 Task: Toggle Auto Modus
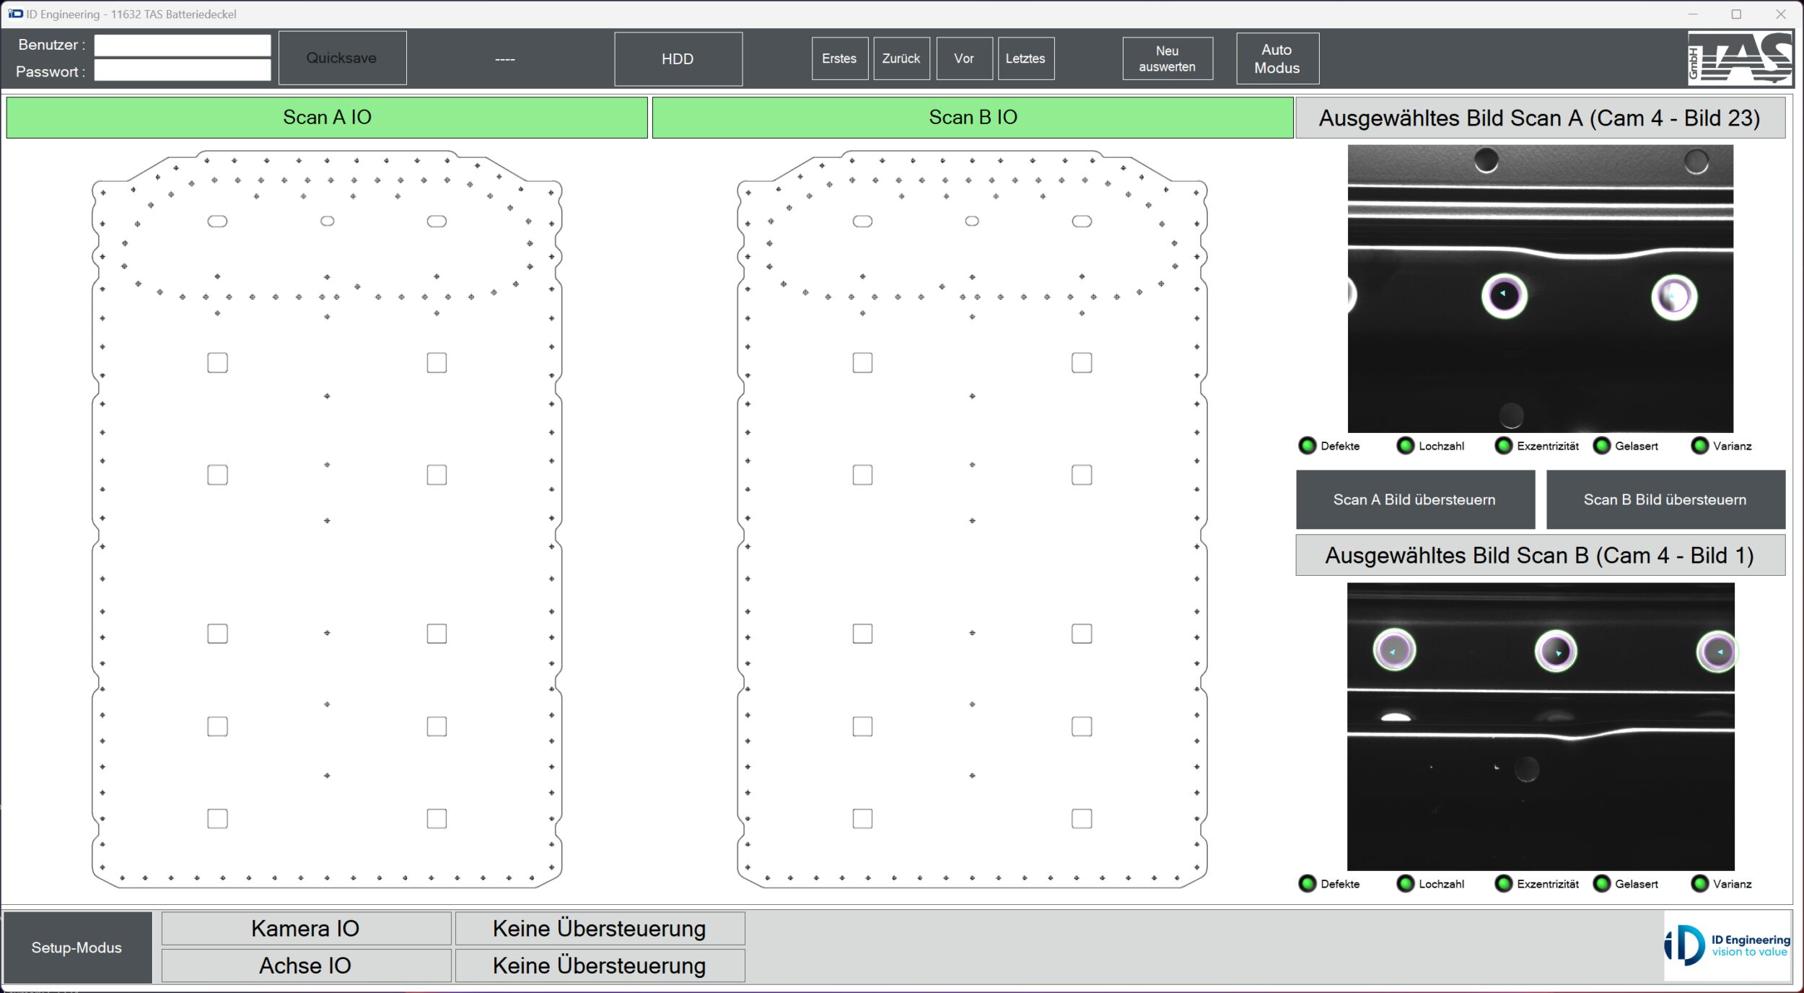tap(1277, 58)
